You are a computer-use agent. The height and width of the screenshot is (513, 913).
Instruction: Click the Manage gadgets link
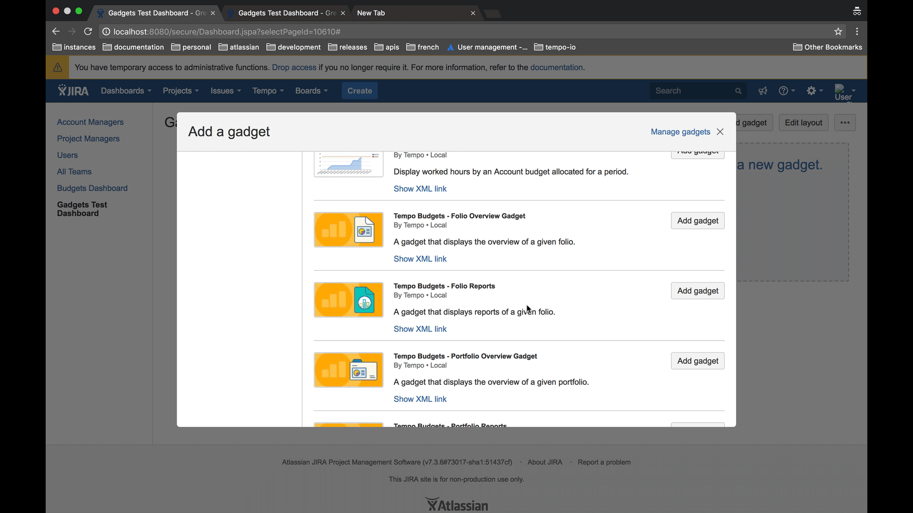click(680, 132)
